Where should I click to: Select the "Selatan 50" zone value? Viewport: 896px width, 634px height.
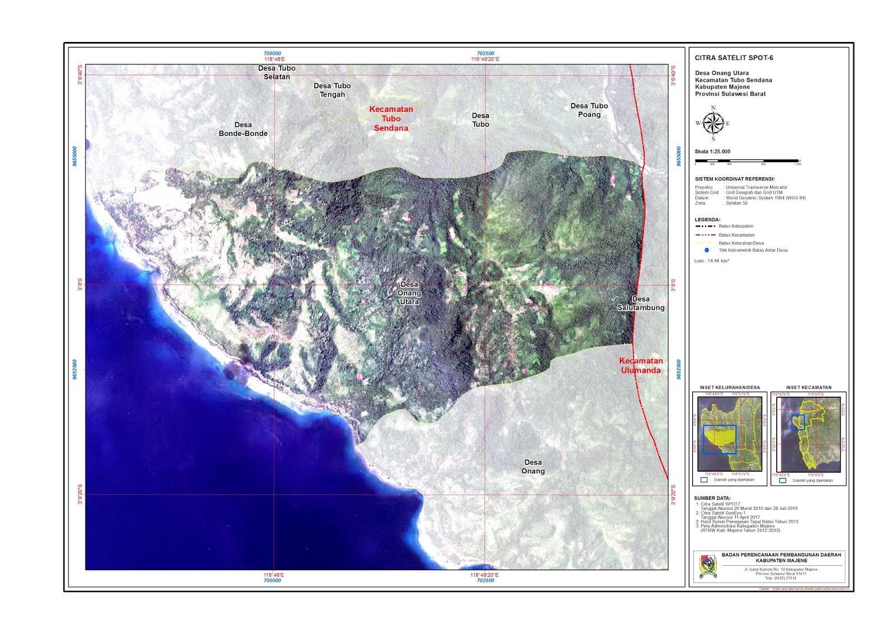pos(736,203)
